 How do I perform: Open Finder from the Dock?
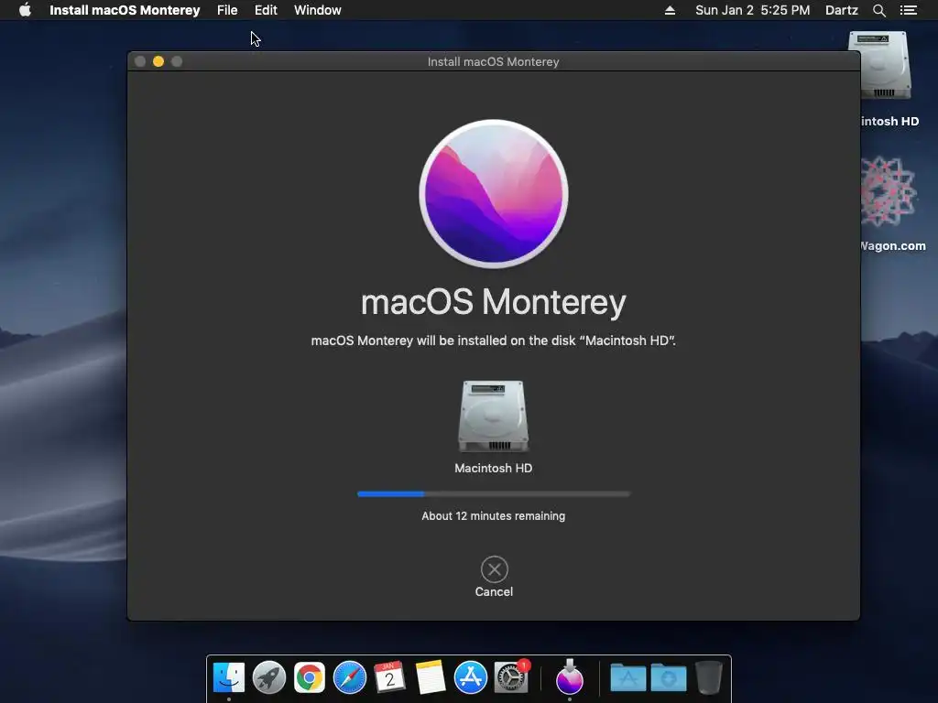pos(229,678)
